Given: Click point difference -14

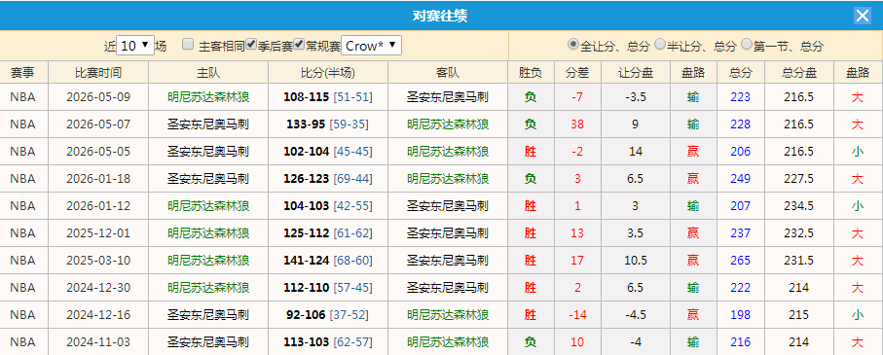Looking at the screenshot, I should click(x=577, y=314).
